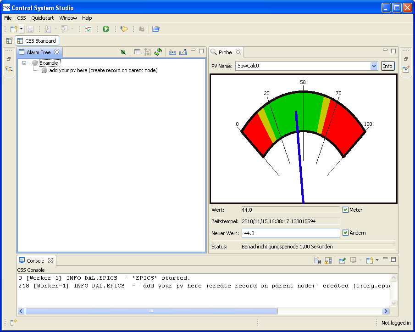Viewport: 415px width, 332px height.
Task: Click the blue folder icon in toolbar
Action: (156, 29)
